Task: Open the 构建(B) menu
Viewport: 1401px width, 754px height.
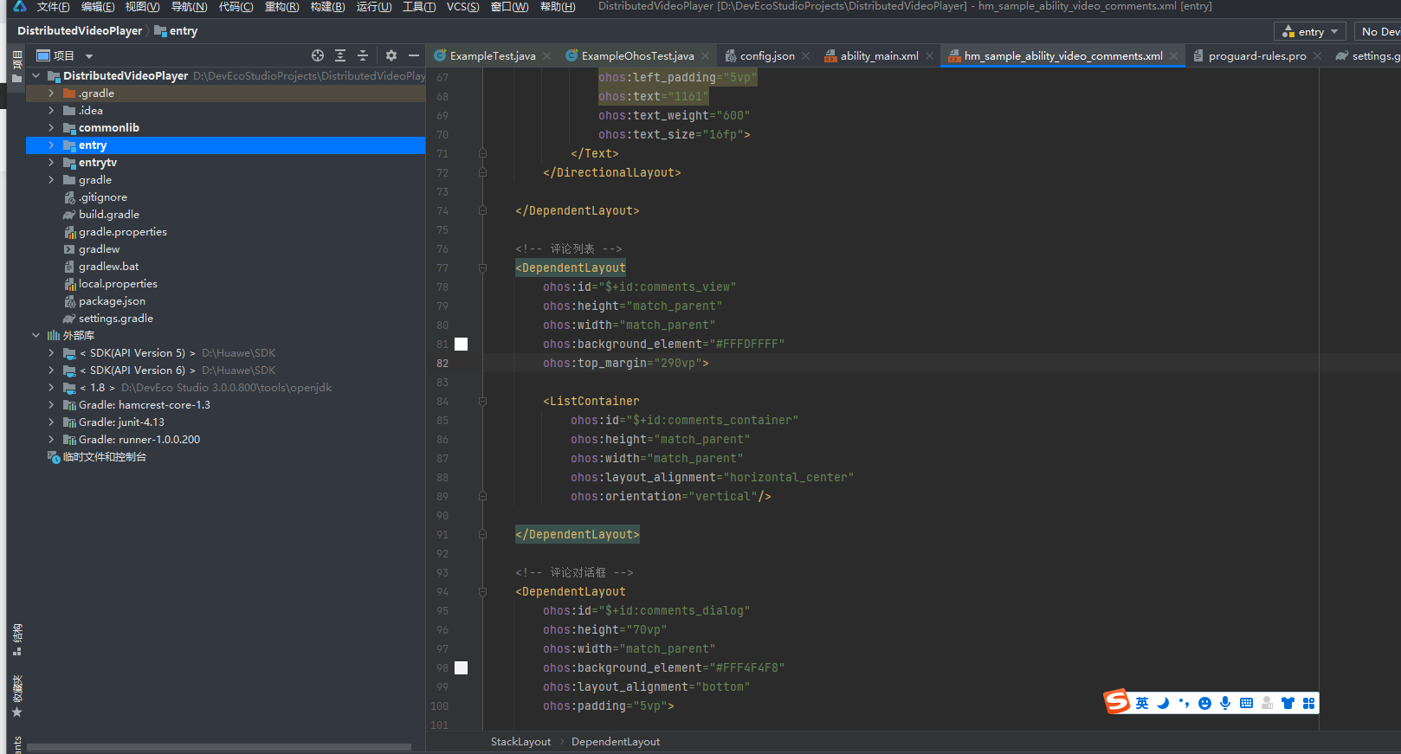Action: 327,6
